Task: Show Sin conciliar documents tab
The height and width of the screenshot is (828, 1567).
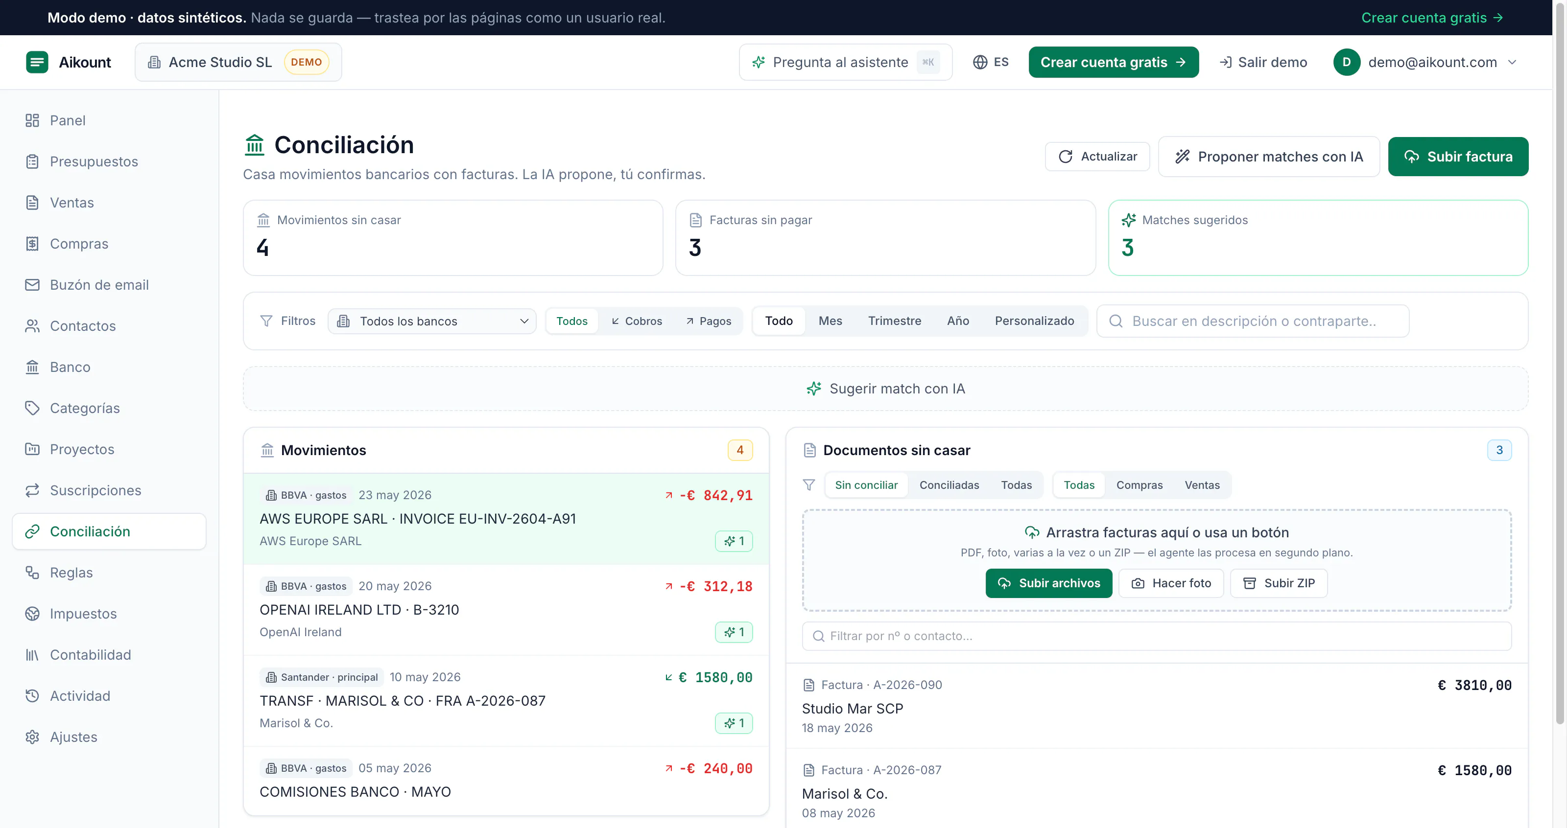Action: [866, 485]
